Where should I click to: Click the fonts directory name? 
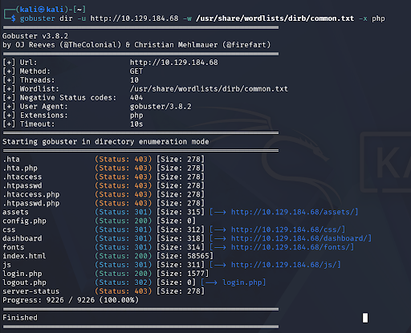[x=14, y=247]
